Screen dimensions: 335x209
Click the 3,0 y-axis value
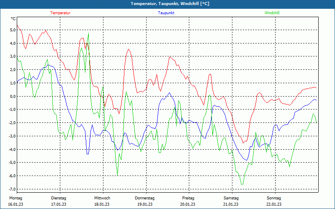coord(13,56)
